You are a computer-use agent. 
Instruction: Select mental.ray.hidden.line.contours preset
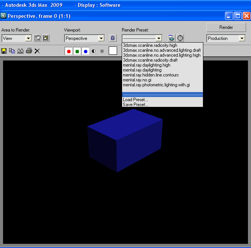[x=163, y=75]
